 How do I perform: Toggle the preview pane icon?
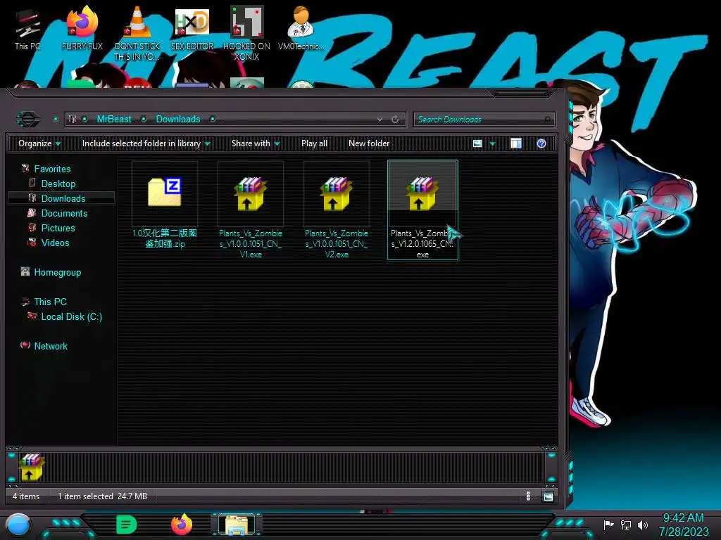516,143
